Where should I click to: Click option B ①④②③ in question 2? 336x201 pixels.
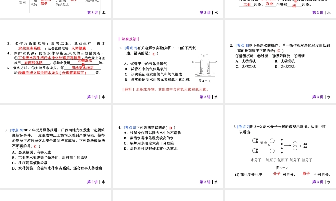pos(285,61)
